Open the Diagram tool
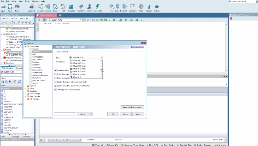Image resolution: width=258 pixels, height=146 pixels. click(40, 7)
